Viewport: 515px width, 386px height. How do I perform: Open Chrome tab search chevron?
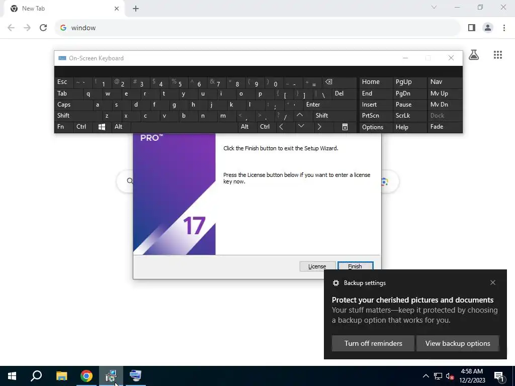(x=434, y=7)
